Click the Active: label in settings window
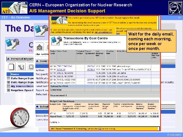 40,70
